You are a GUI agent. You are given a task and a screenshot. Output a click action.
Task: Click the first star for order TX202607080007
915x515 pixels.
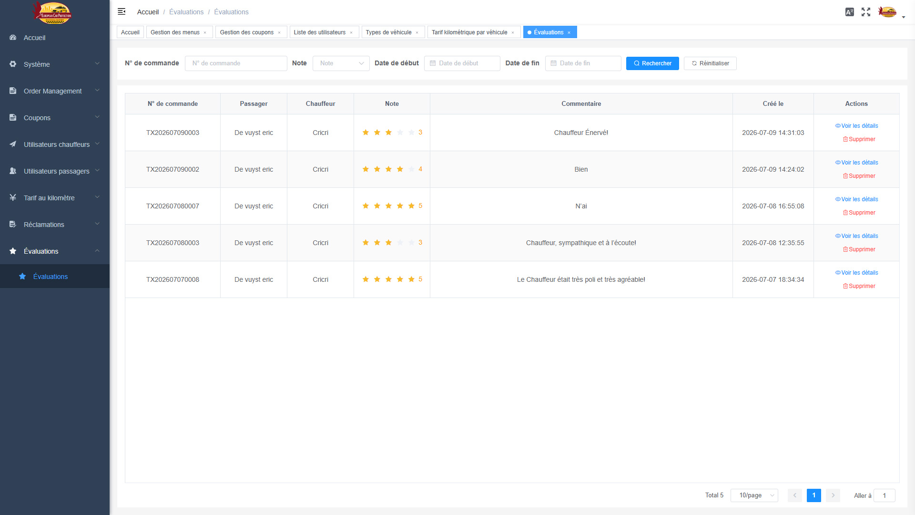[366, 206]
